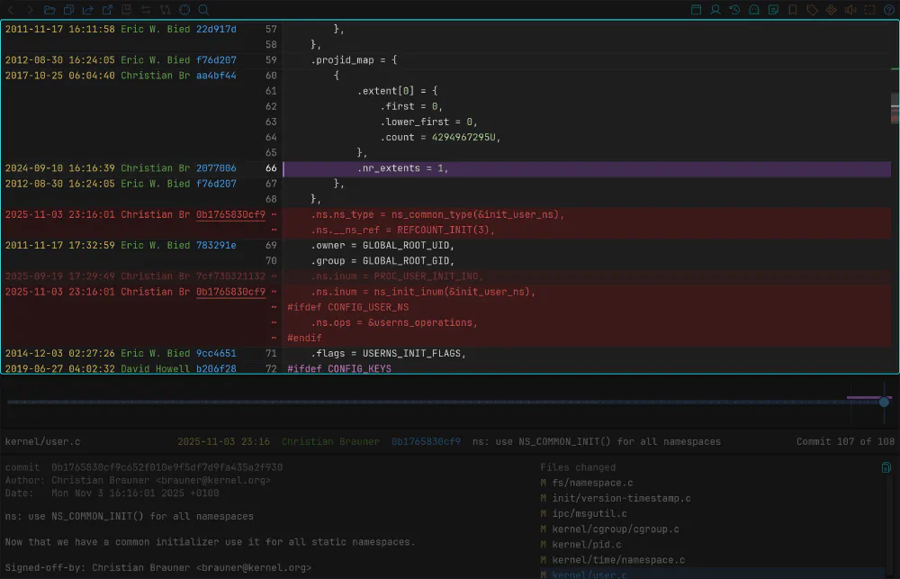
Task: Click line number 59 in the gutter
Action: click(271, 59)
